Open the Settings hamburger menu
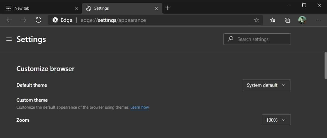 [x=9, y=39]
